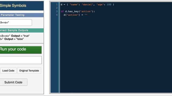The image size is (172, 96).
Task: Click the 'daniel' string in the code
Action: (87, 5)
